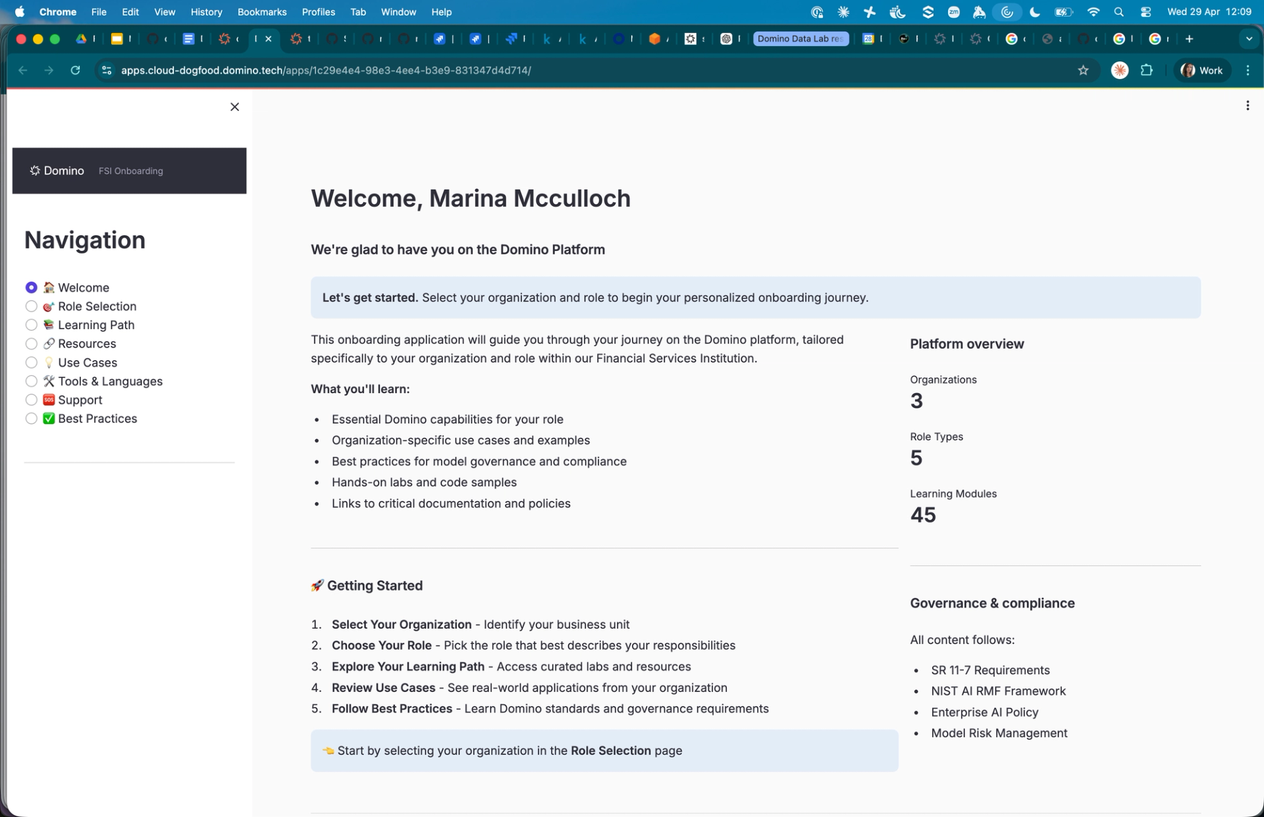Reload the current page
The height and width of the screenshot is (817, 1264).
[75, 70]
